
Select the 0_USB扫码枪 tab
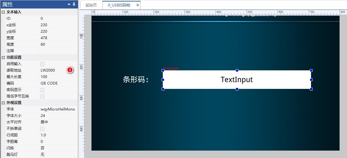(119, 5)
